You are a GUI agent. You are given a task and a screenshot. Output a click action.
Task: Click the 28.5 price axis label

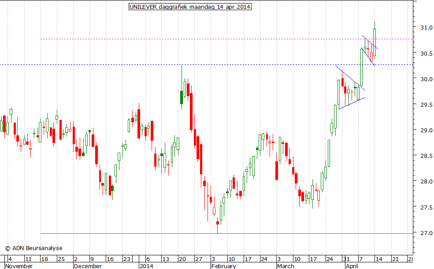426,156
